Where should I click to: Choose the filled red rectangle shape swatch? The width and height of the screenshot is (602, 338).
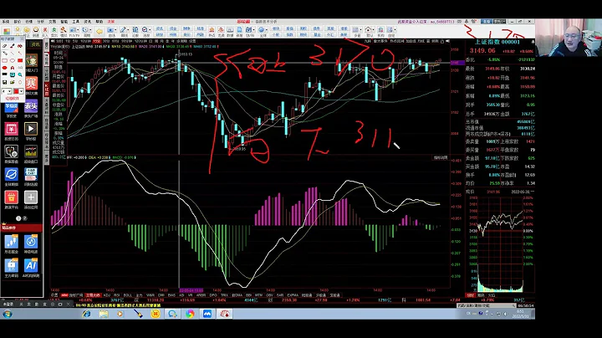[20, 60]
